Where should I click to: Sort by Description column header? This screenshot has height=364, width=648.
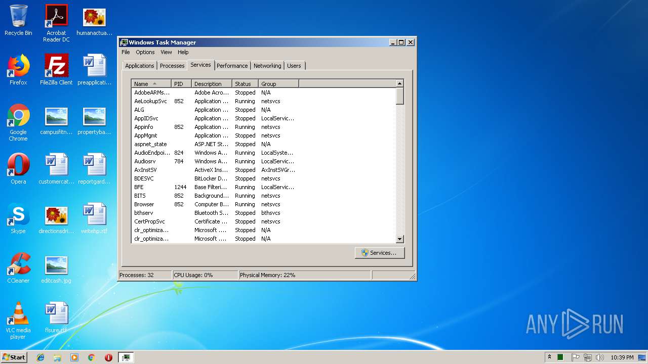click(x=212, y=84)
